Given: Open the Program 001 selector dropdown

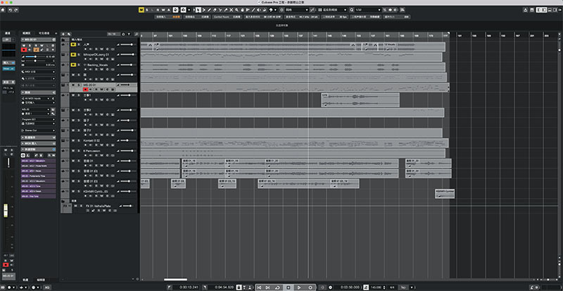Looking at the screenshot, I should [39, 119].
